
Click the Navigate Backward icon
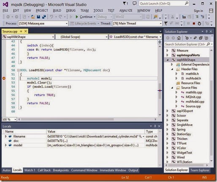8,17
